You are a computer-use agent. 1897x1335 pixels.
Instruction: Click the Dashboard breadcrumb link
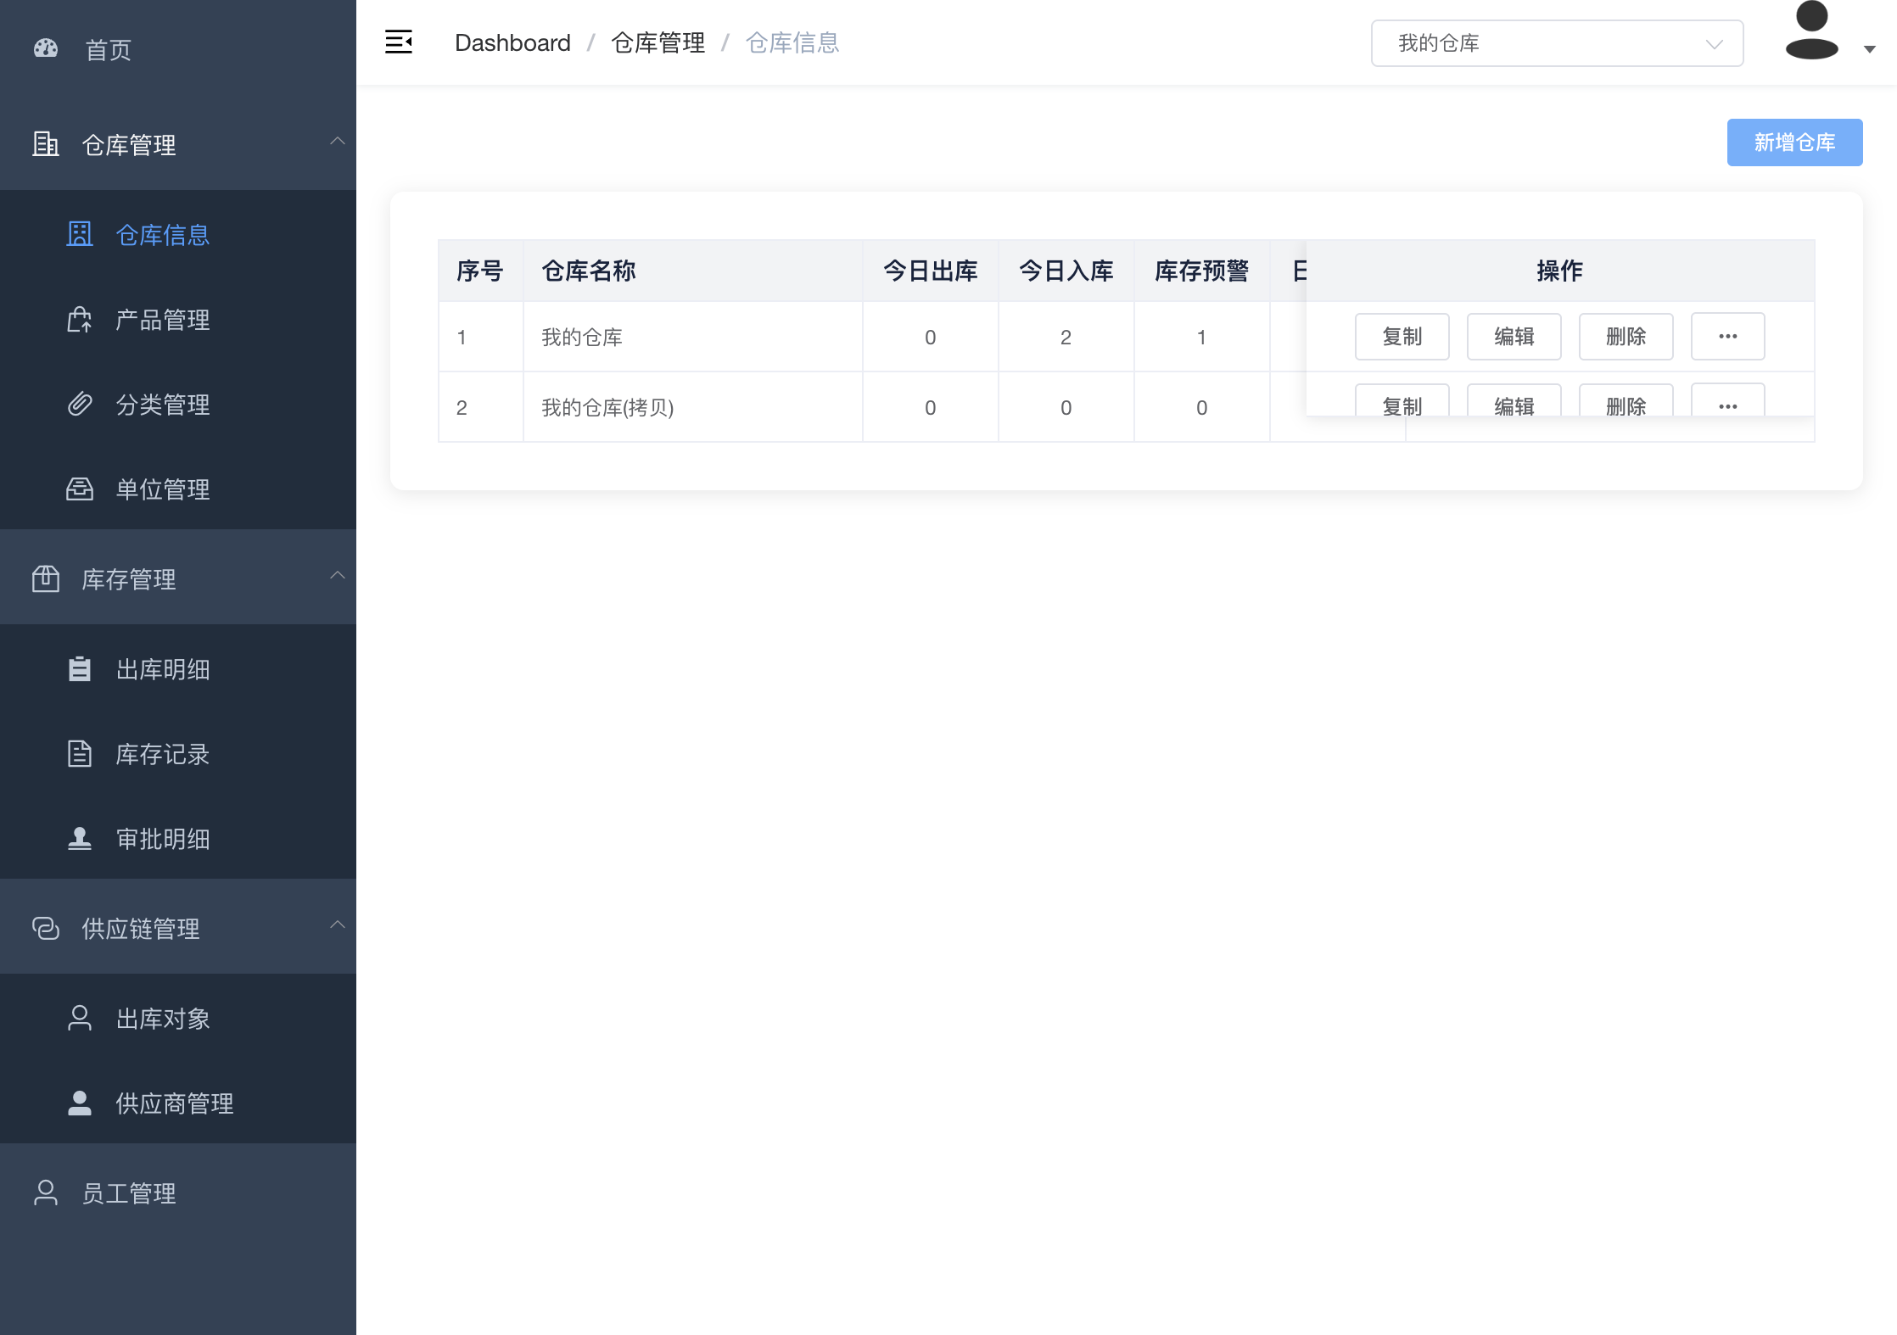coord(512,42)
